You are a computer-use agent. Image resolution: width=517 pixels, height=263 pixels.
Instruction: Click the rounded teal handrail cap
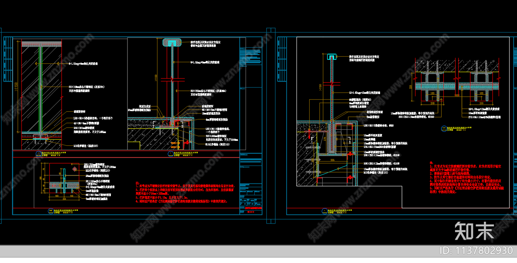172,42
